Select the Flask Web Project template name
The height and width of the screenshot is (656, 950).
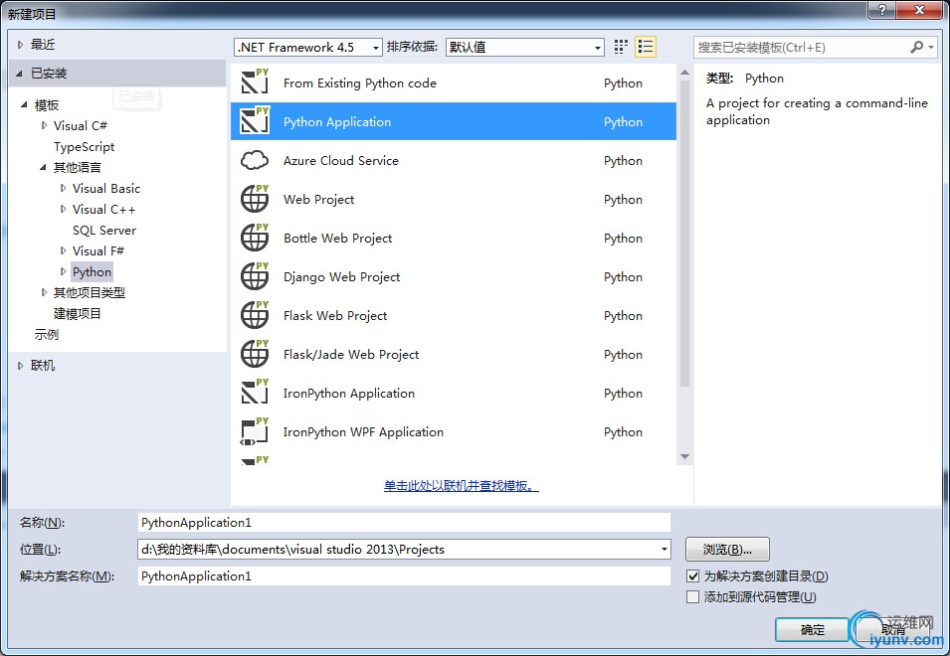tap(335, 315)
